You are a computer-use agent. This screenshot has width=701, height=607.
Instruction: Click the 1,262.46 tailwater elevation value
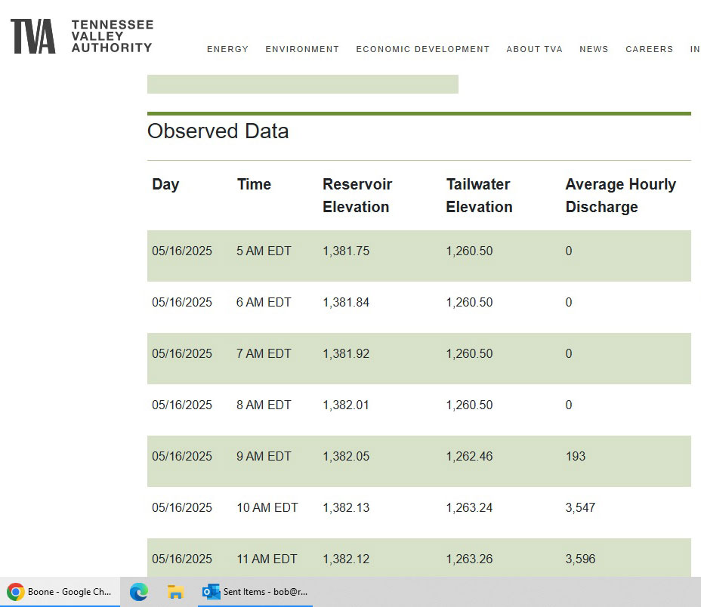pyautogui.click(x=469, y=457)
